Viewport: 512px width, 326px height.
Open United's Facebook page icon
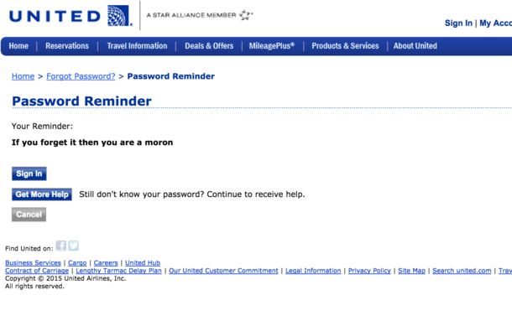tap(60, 246)
